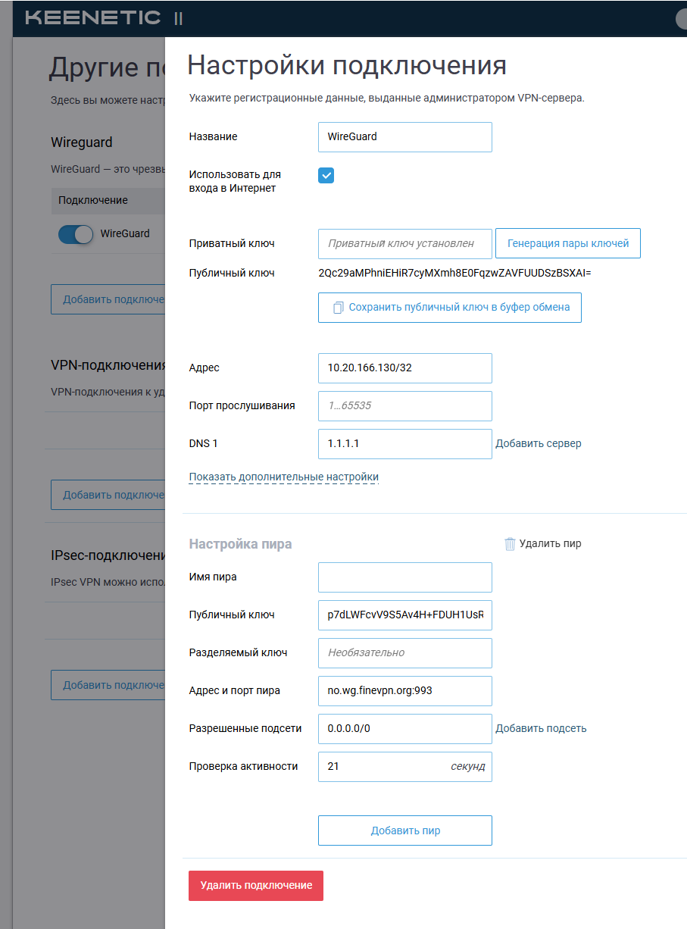Click the trash icon beside Удалить пир
This screenshot has width=687, height=929.
(510, 543)
